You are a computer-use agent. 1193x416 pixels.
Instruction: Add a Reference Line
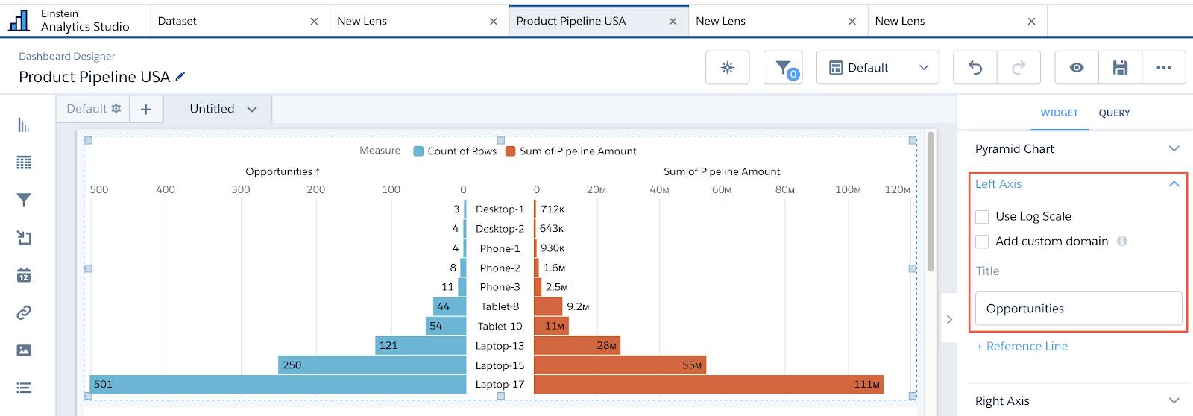1022,346
